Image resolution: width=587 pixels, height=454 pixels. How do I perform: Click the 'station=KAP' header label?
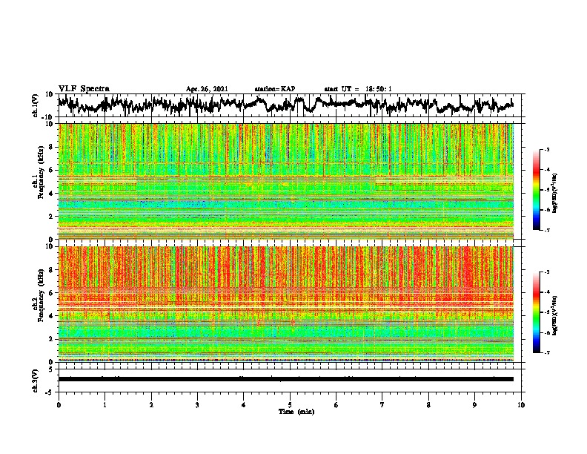point(275,89)
